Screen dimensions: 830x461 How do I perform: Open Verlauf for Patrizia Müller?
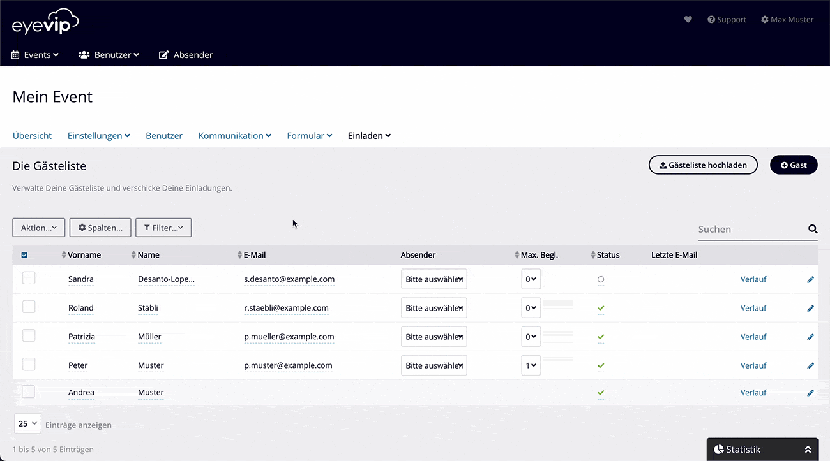[x=753, y=337]
